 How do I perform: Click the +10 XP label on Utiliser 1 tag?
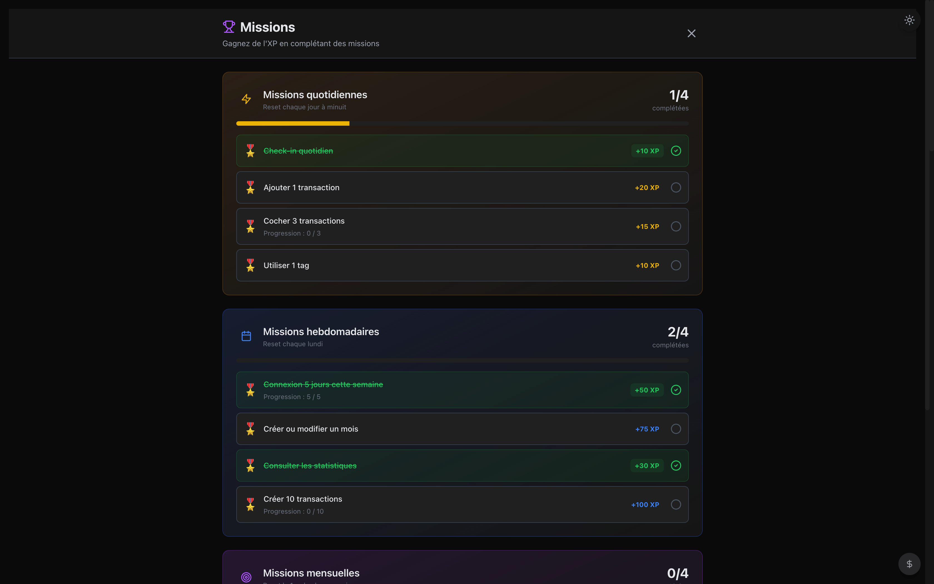pos(647,265)
